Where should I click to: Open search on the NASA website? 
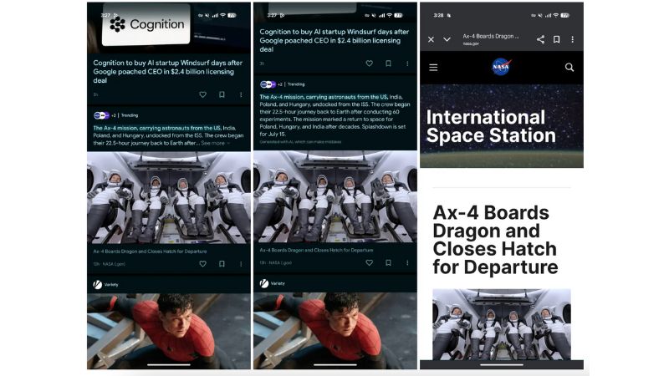(569, 68)
